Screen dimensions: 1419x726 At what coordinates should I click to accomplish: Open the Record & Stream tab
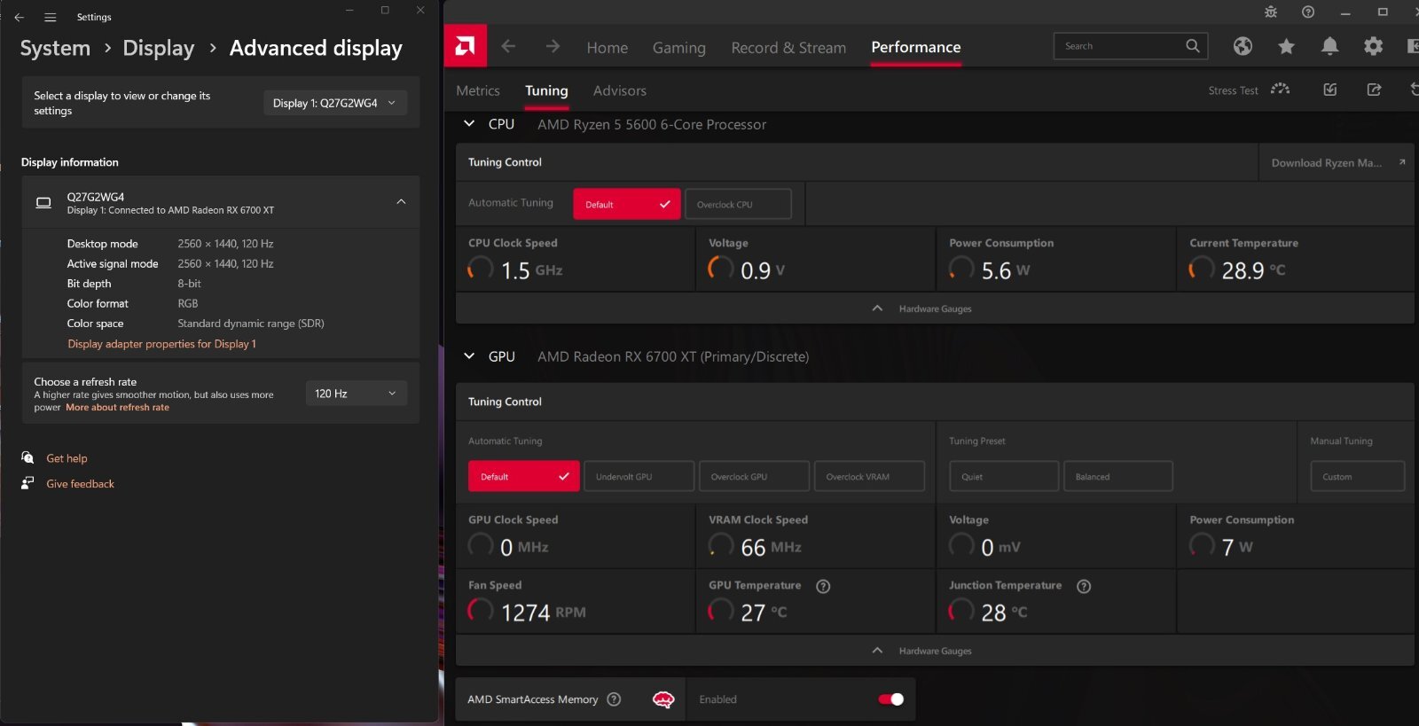click(788, 48)
